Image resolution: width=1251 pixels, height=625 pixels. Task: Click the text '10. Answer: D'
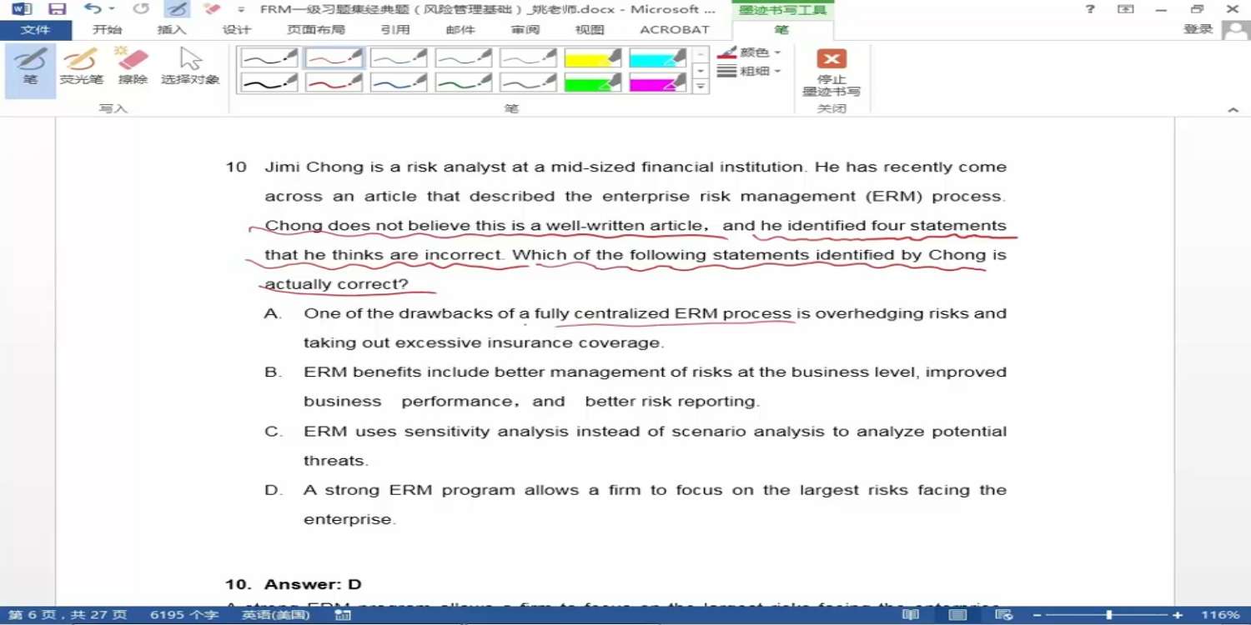(x=294, y=584)
